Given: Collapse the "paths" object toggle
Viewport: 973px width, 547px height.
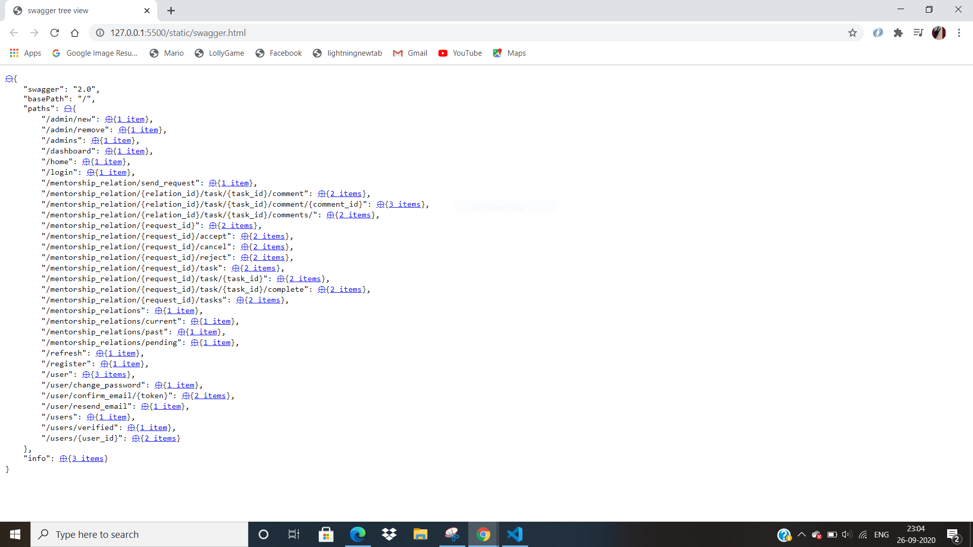Looking at the screenshot, I should (x=68, y=109).
